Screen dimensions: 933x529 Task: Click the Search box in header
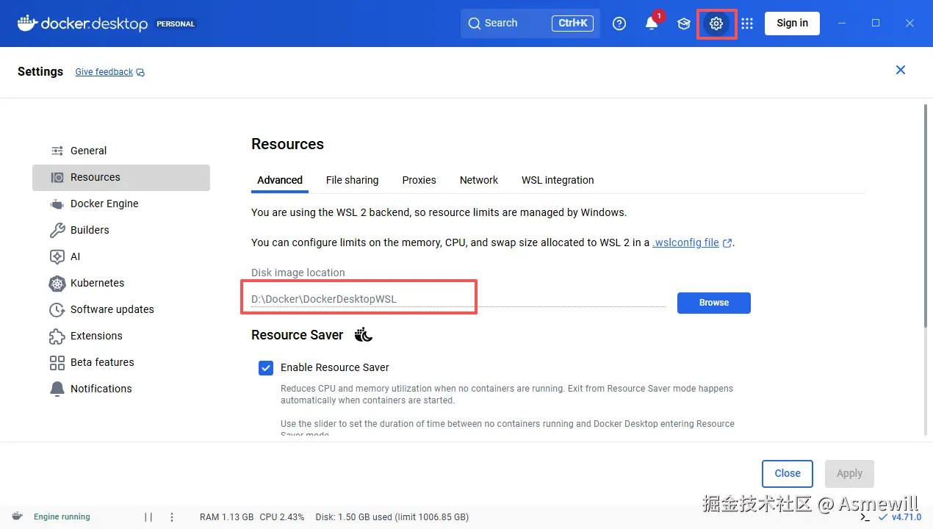530,24
